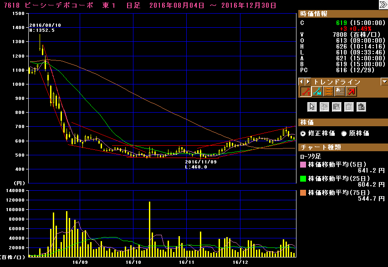The image size is (388, 267).
Task: Choose the orange parallel lines tool
Action: pos(328,91)
